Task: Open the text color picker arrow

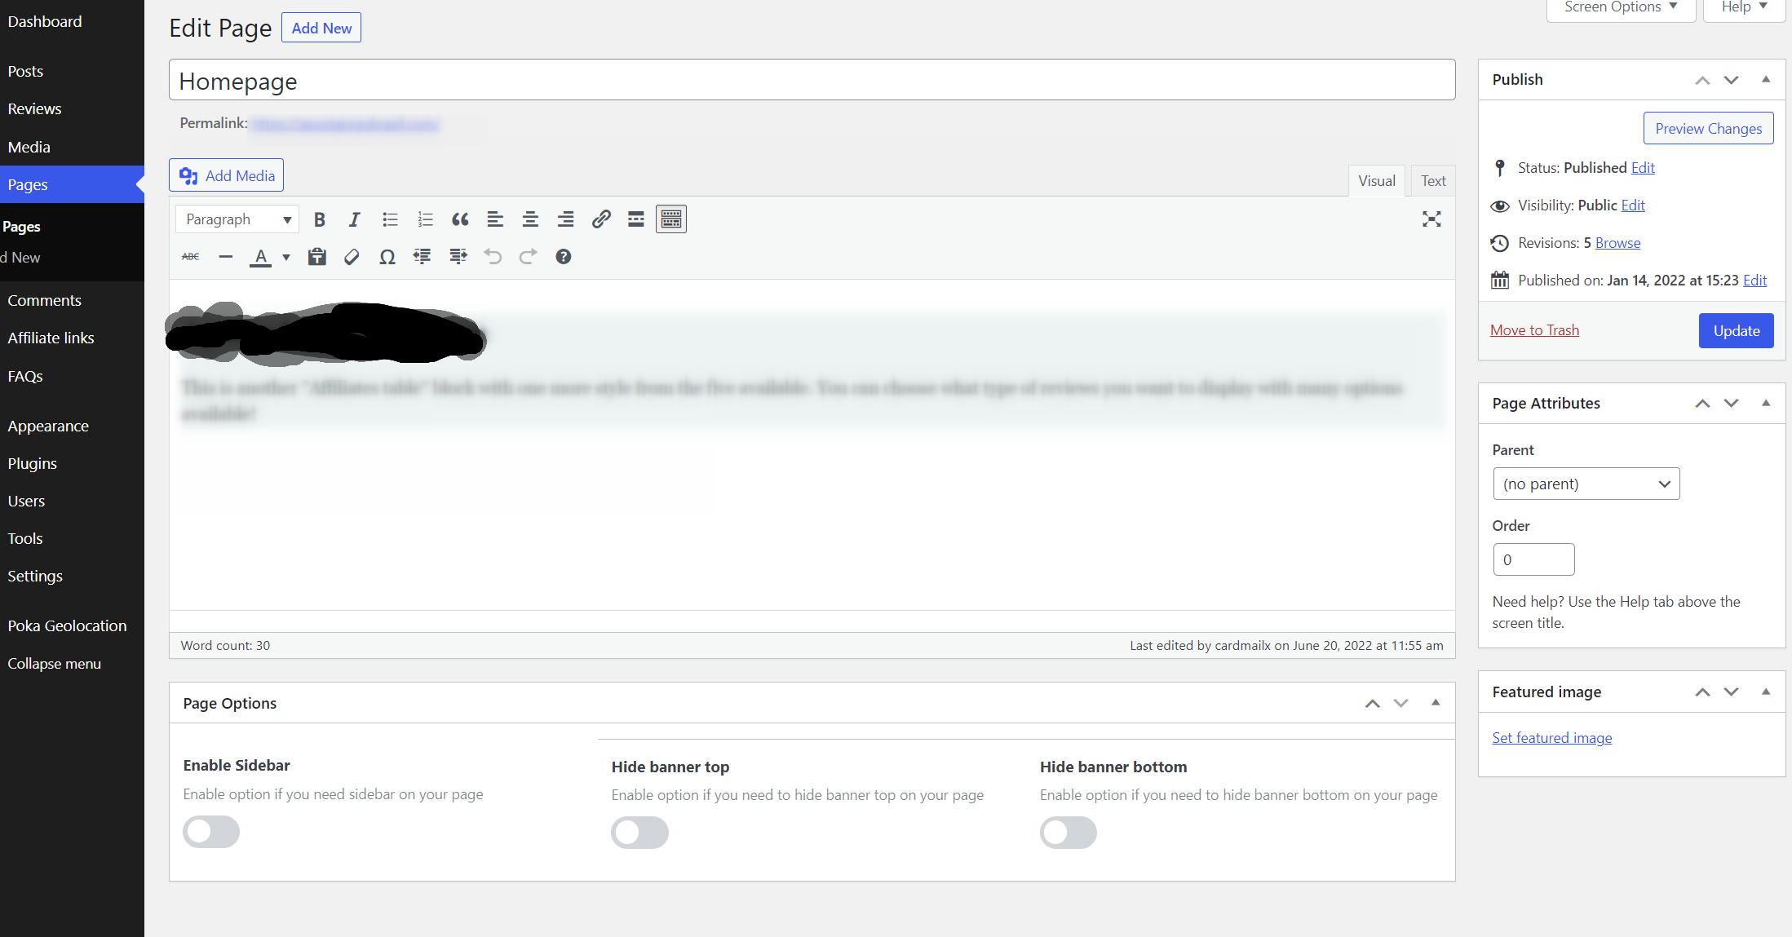Action: [286, 257]
